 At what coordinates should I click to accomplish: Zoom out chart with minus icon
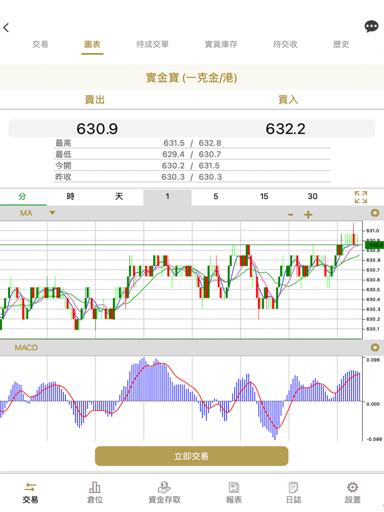click(291, 215)
